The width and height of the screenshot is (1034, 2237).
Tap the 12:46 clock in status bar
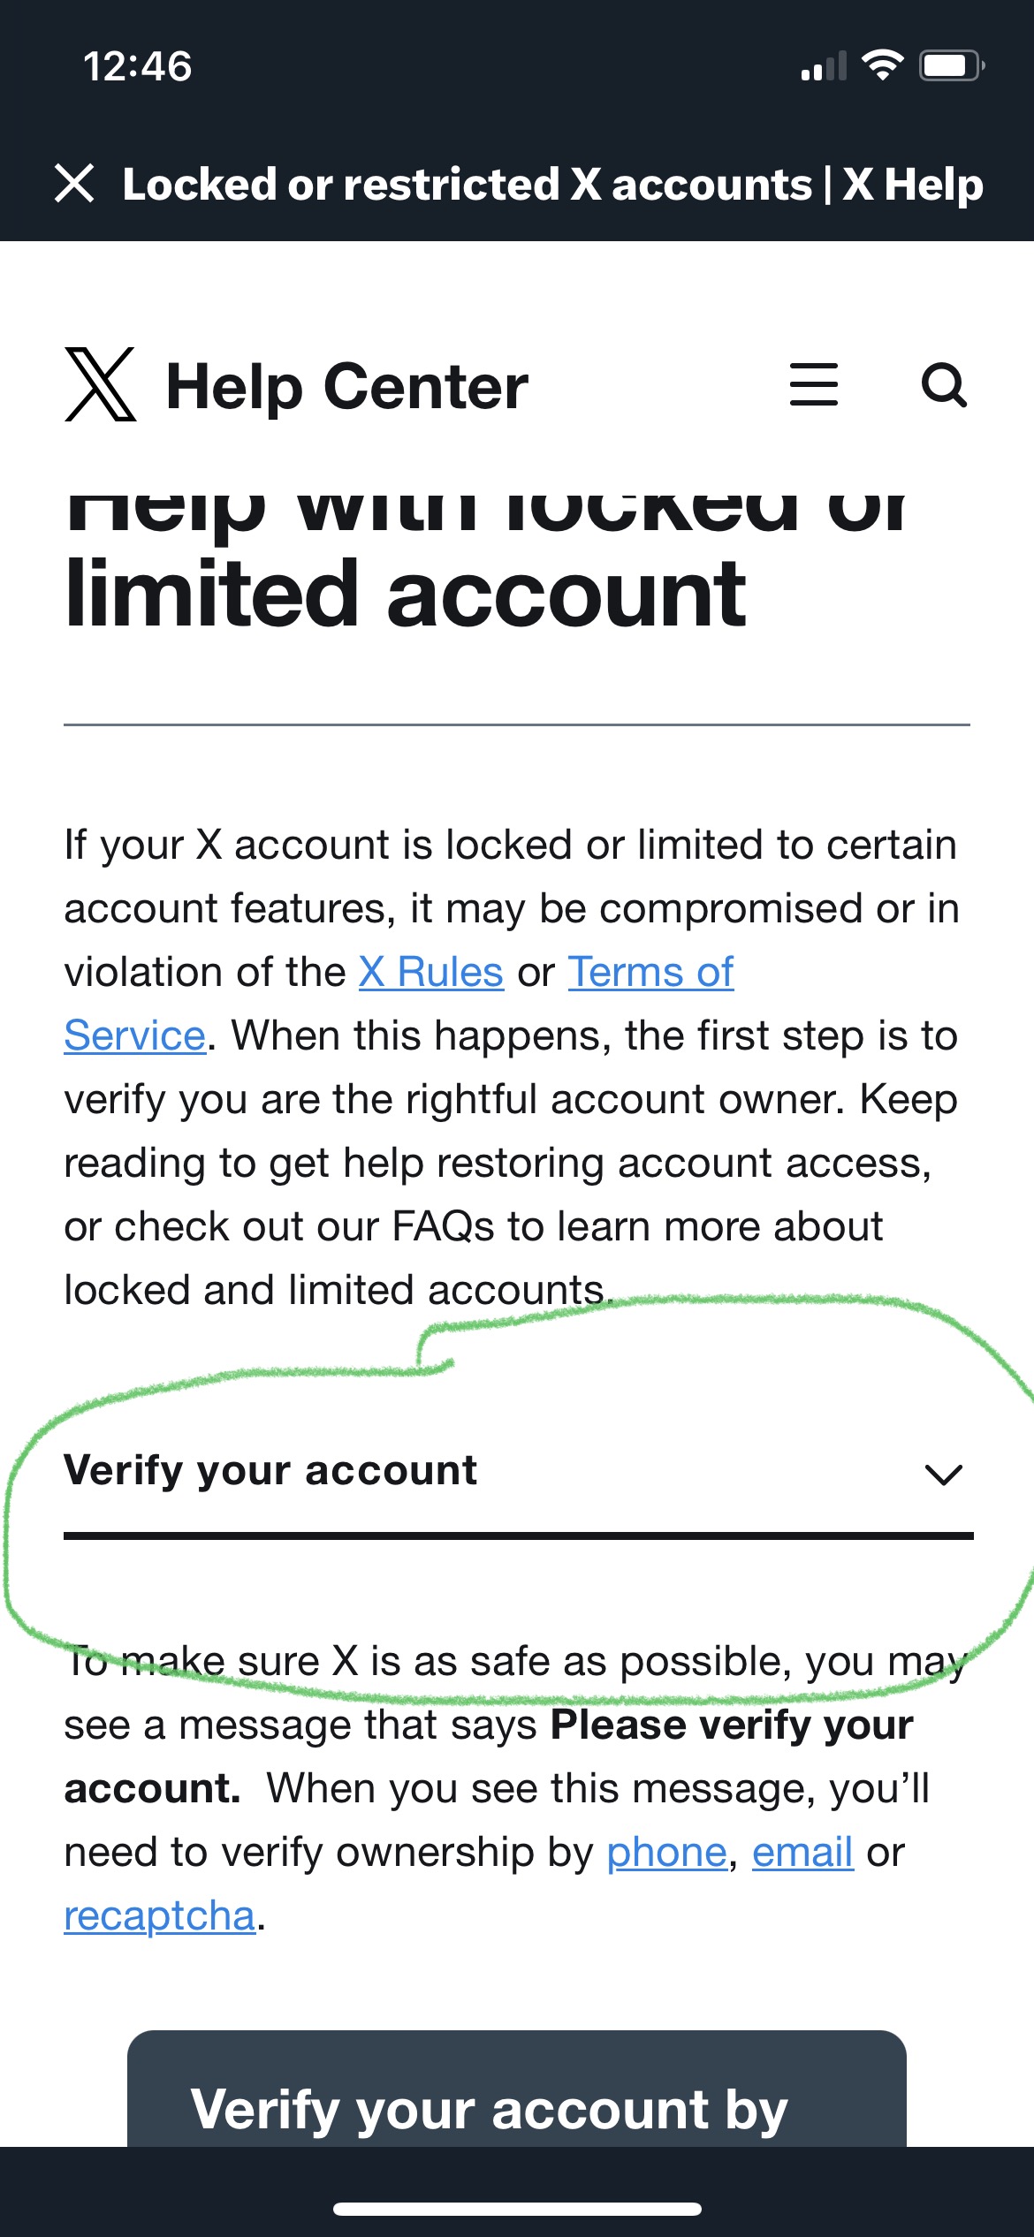tap(138, 67)
